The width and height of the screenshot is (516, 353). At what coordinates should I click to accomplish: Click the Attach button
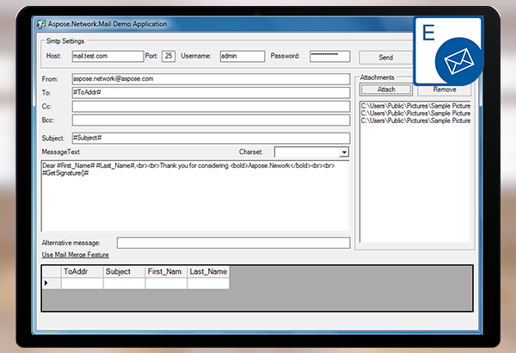point(386,90)
